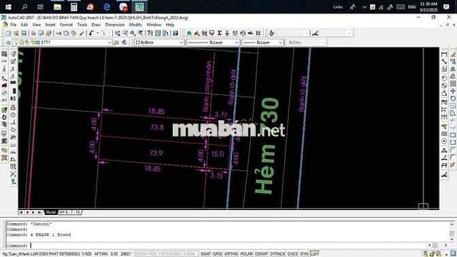The image size is (457, 257).
Task: Click the Layer Previous icon
Action: pyautogui.click(x=124, y=43)
